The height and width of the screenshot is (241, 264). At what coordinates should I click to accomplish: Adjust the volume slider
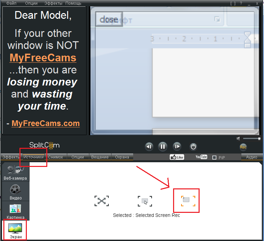pos(252,138)
